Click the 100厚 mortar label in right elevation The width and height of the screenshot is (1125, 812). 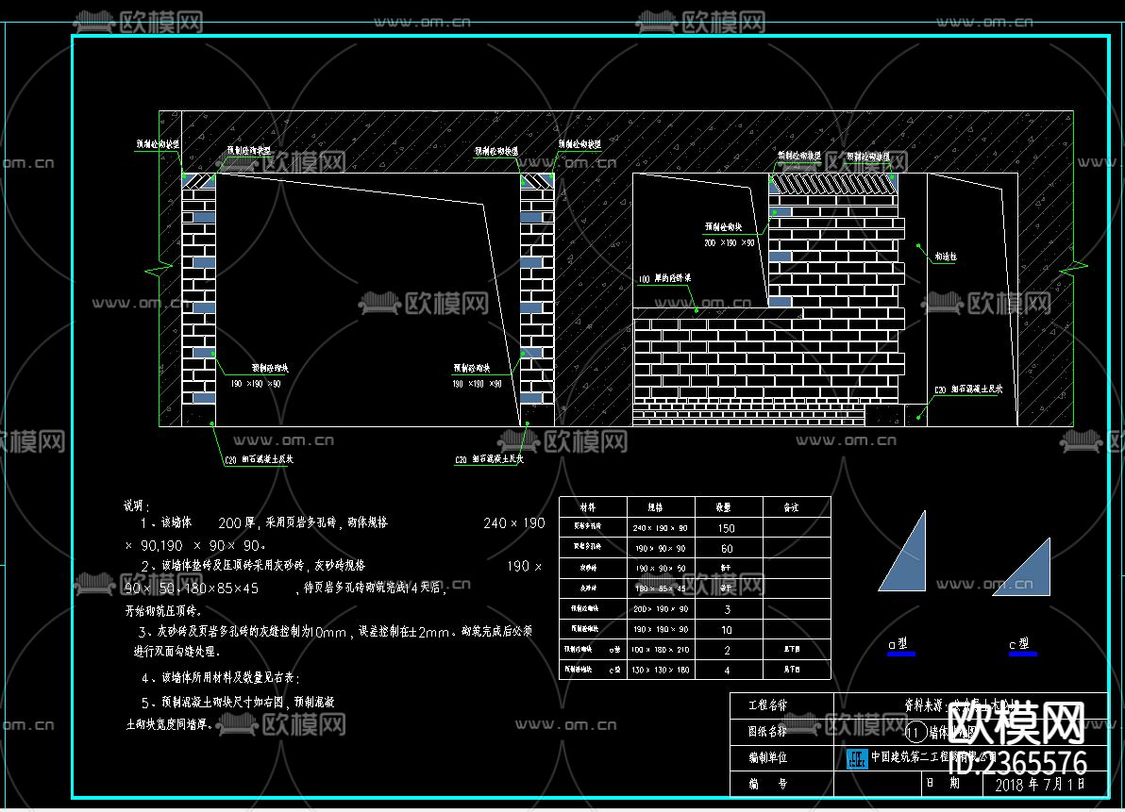point(664,278)
